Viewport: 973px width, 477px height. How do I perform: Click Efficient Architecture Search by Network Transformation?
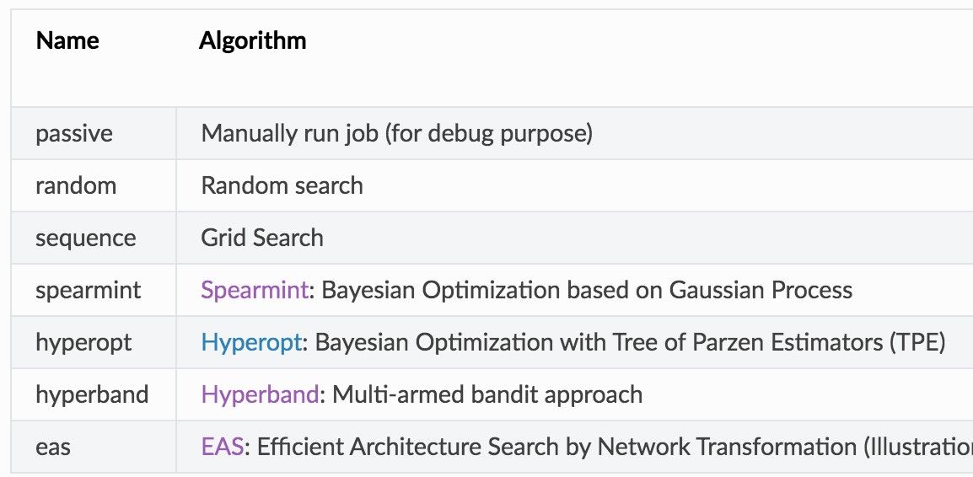click(x=557, y=447)
